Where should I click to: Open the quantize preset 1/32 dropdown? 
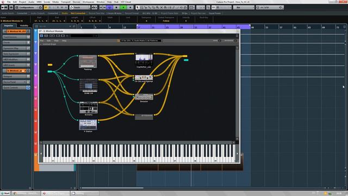point(270,7)
